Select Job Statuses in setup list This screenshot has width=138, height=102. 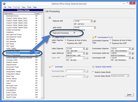pos(11,41)
